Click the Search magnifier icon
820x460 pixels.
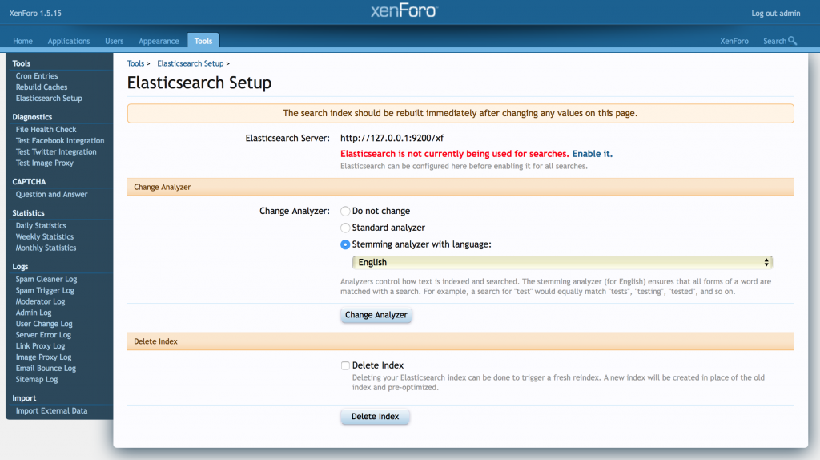792,41
